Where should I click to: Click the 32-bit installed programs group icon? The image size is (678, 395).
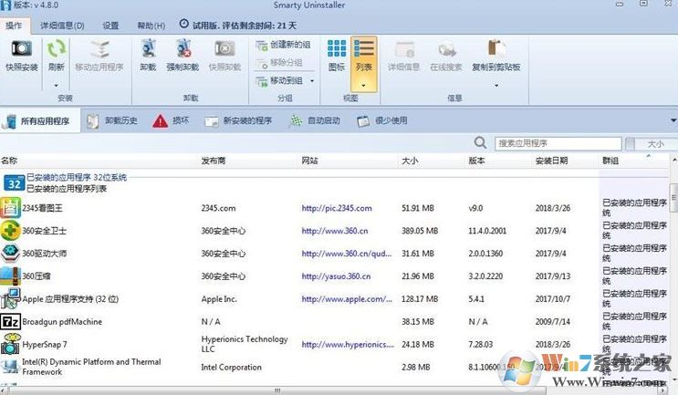click(14, 183)
